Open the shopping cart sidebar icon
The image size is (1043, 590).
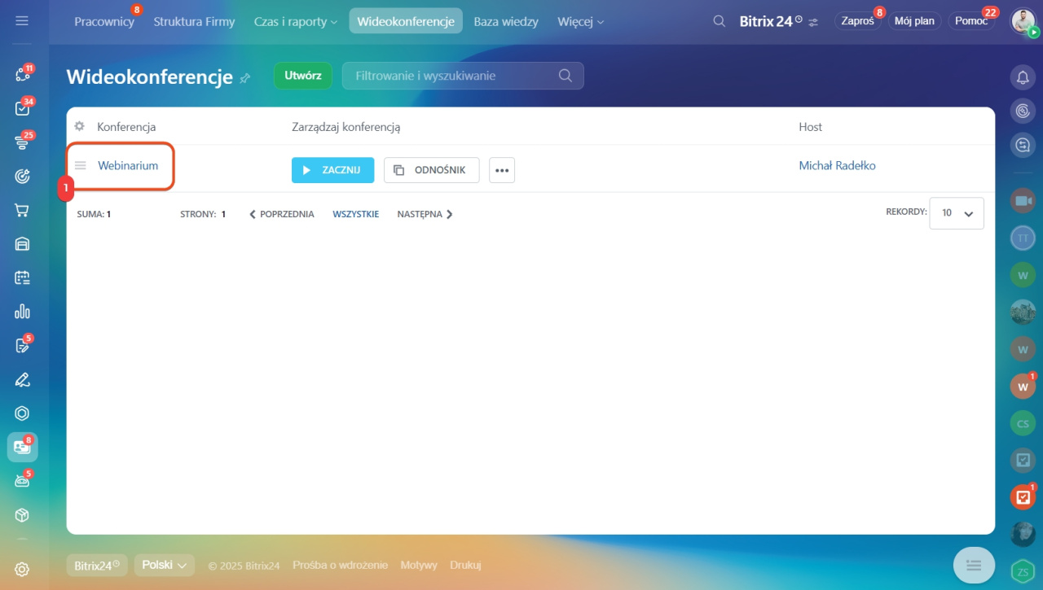click(22, 210)
